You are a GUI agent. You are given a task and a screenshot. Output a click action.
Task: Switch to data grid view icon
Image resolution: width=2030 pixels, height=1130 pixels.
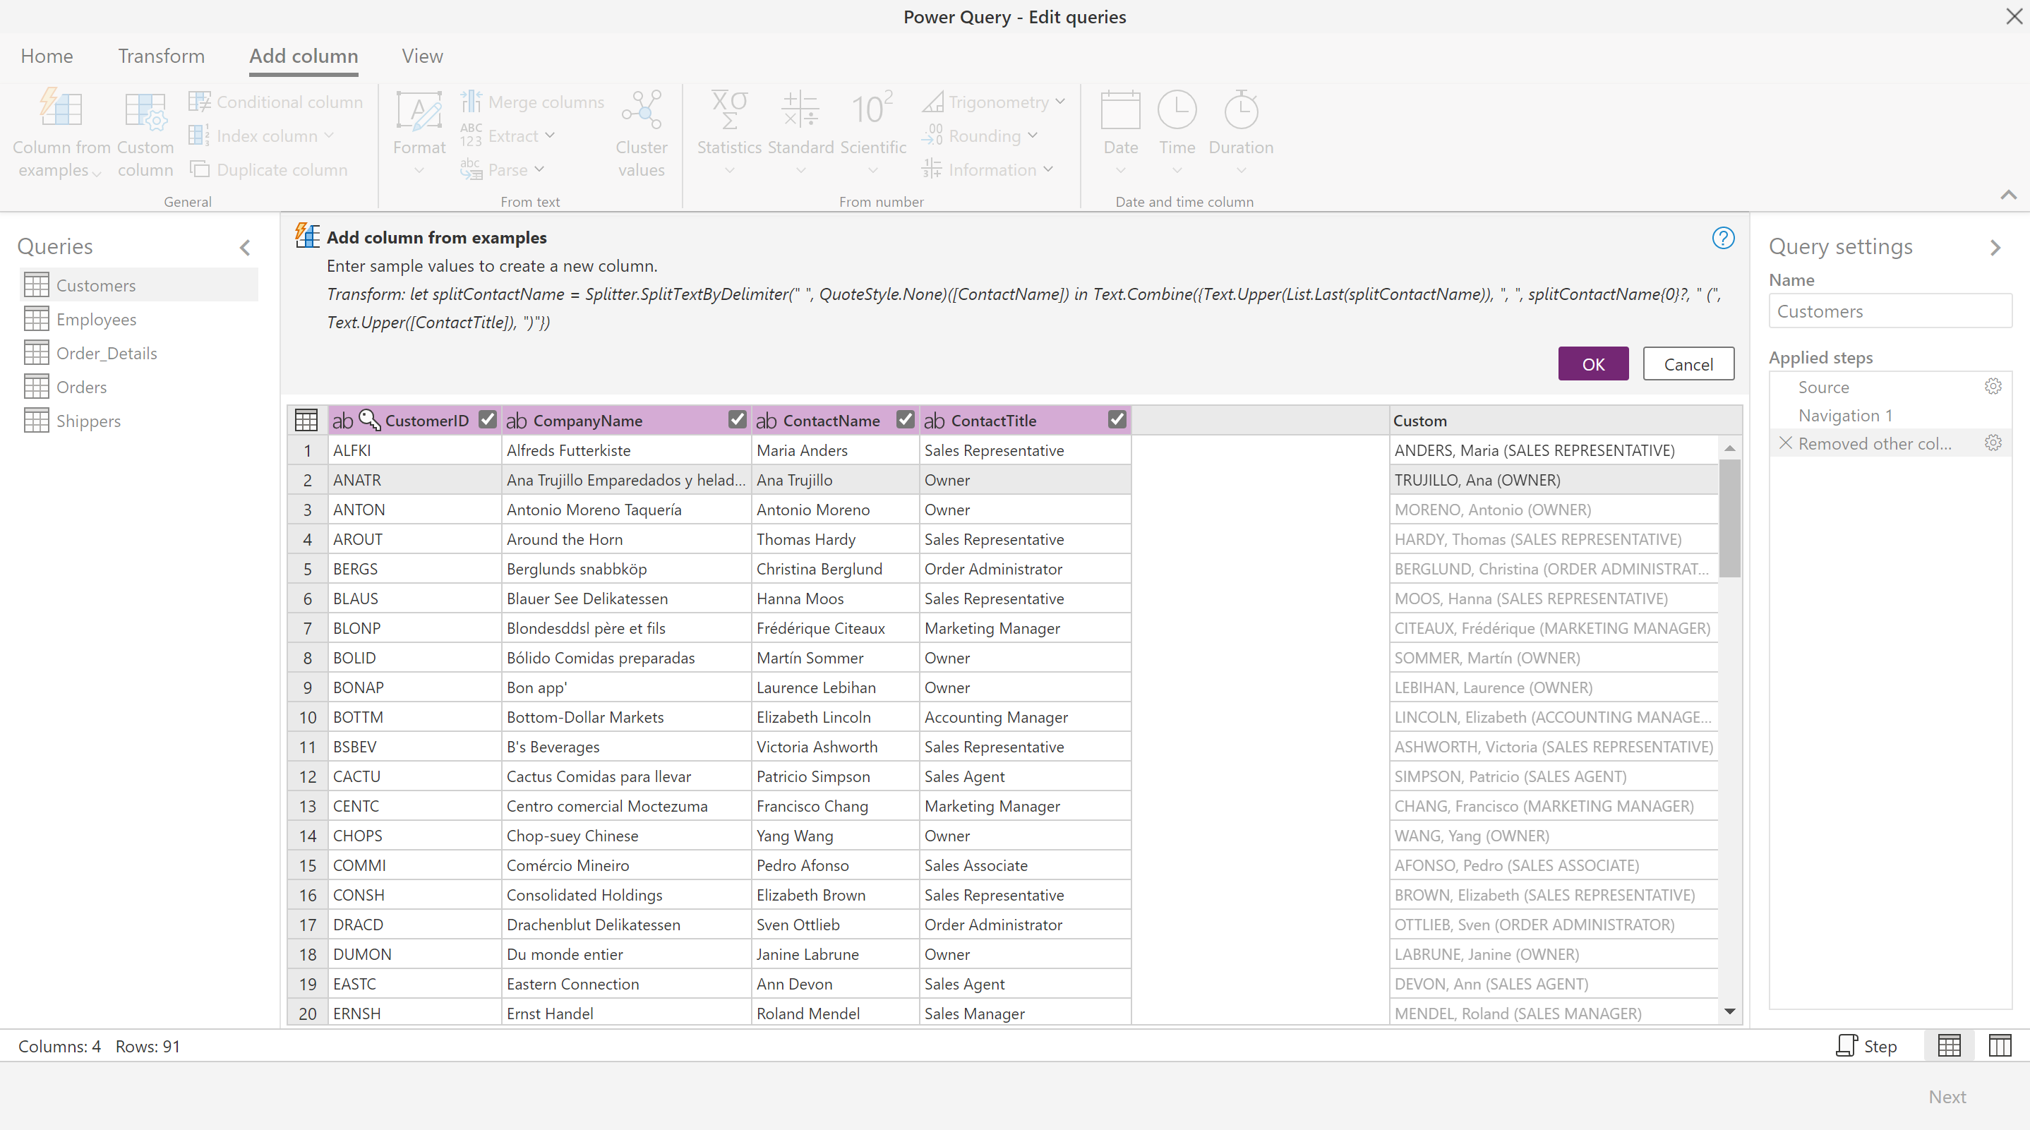click(x=1949, y=1046)
